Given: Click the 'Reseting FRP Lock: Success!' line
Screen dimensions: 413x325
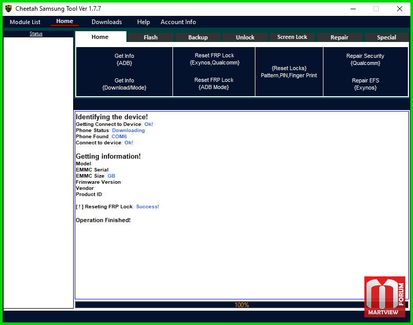Looking at the screenshot, I should coord(118,207).
